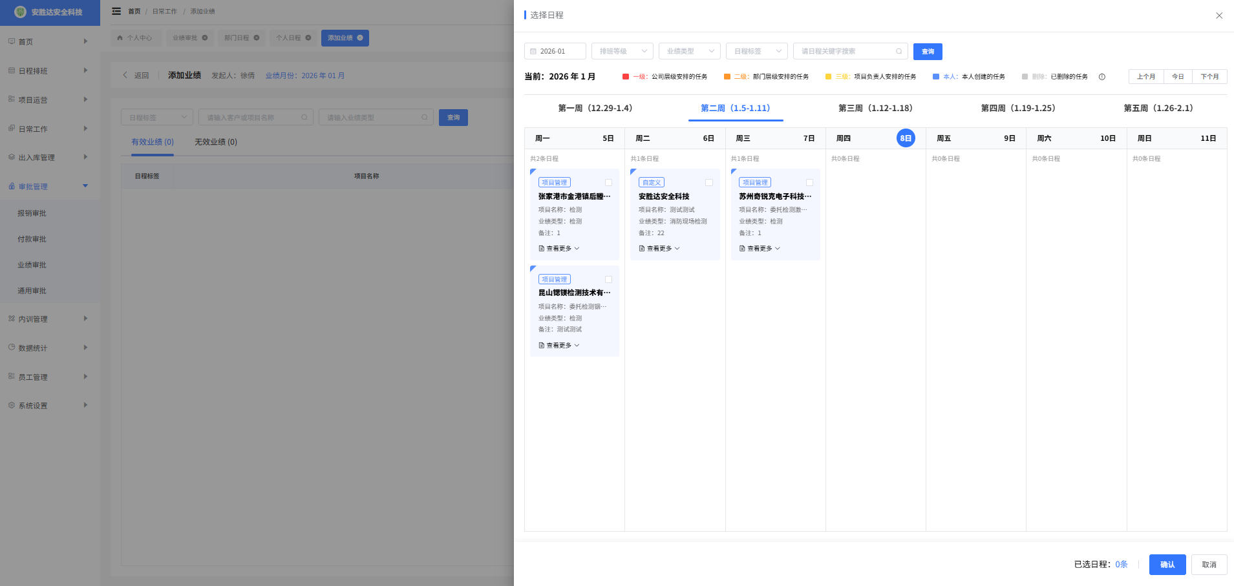Open the 业绩类型 dropdown filter

[689, 52]
